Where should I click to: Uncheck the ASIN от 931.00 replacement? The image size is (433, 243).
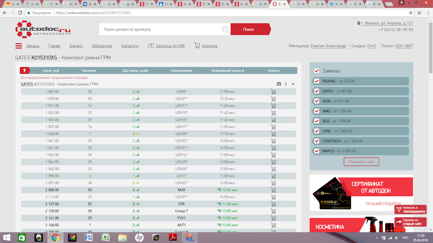pyautogui.click(x=317, y=101)
